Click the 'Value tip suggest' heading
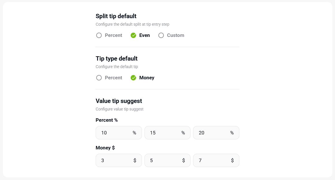 pyautogui.click(x=119, y=101)
